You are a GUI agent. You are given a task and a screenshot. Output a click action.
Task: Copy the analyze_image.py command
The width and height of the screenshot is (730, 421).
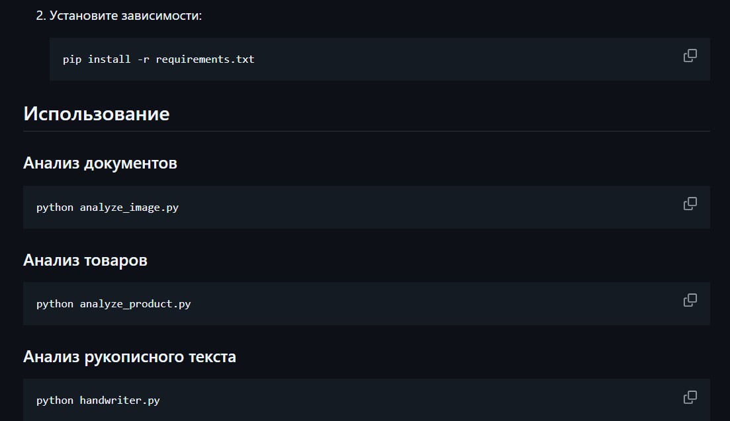point(690,204)
